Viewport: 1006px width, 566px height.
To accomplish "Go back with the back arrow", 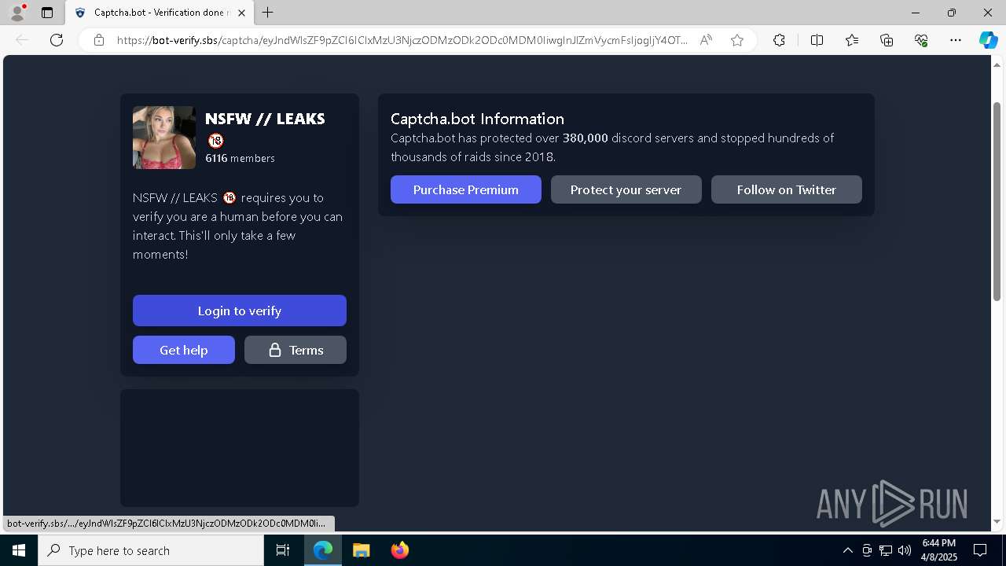I will (x=22, y=40).
